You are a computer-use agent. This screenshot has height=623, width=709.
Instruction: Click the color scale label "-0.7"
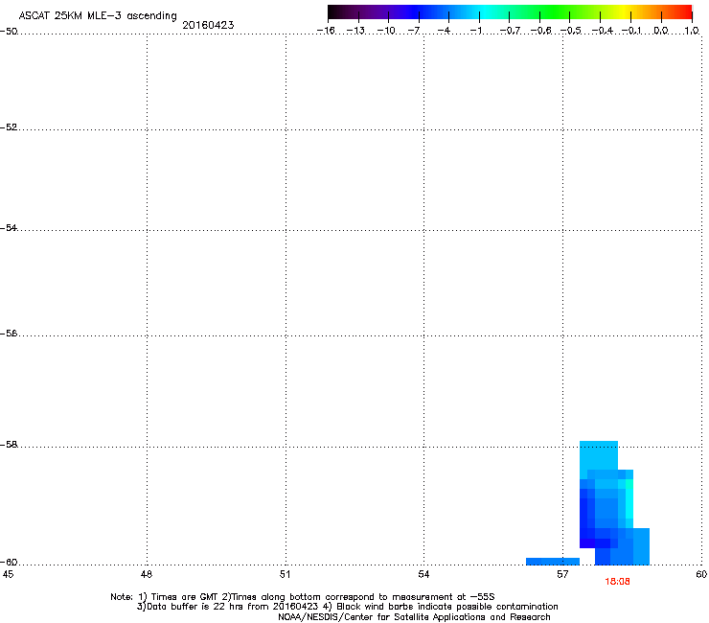pyautogui.click(x=510, y=31)
